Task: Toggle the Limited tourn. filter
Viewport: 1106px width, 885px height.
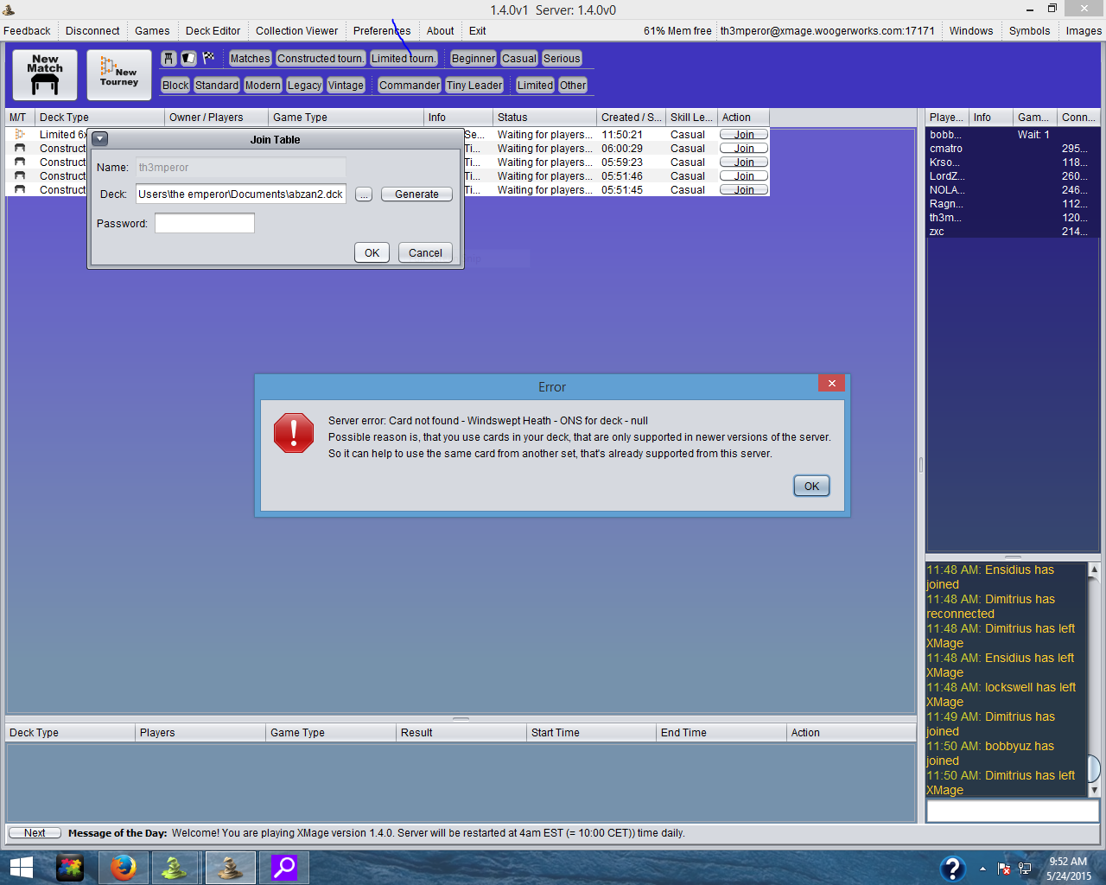Action: [404, 59]
